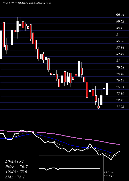The image size is (129, 181).
Task: Click the 72.47 price axis label
Action: click(x=120, y=100)
